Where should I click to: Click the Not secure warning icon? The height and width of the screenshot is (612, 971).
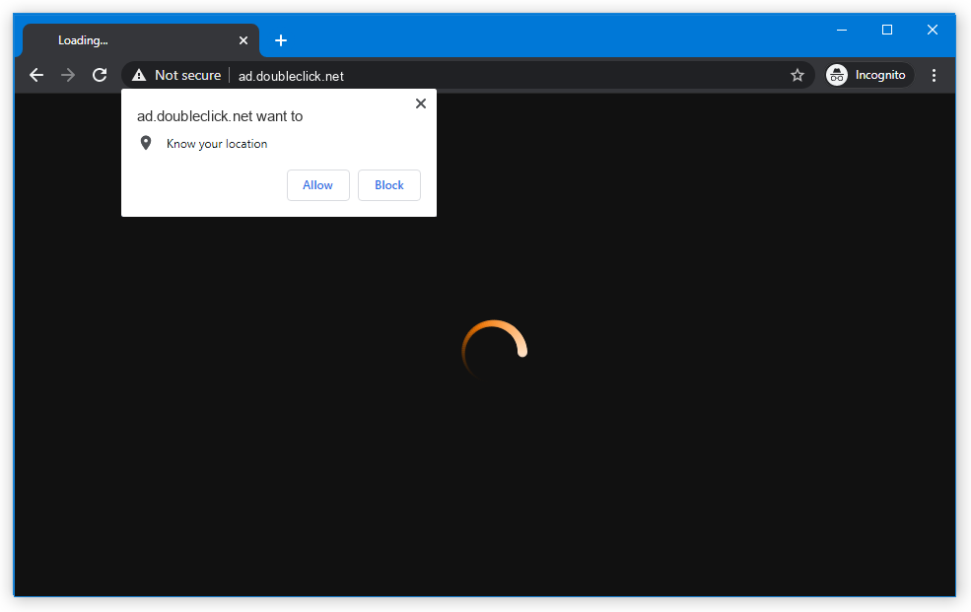coord(139,75)
